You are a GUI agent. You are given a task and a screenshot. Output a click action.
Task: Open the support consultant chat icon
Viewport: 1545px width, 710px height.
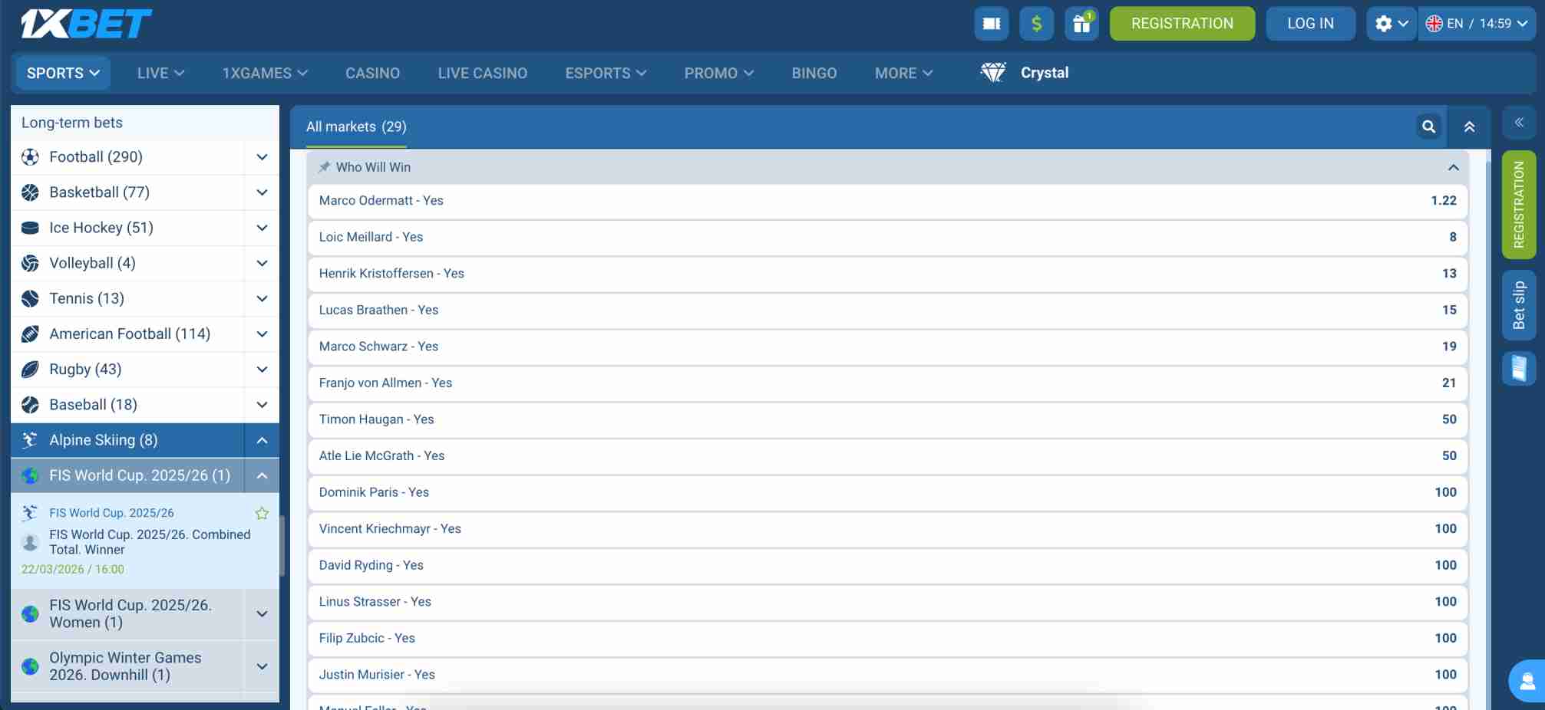pos(1527,681)
